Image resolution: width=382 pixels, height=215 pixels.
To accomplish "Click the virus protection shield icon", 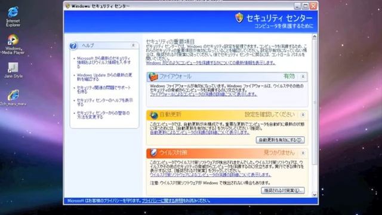I will pos(153,153).
